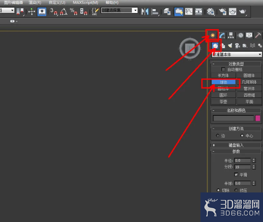Collapse the 参数 rollout

(236, 152)
